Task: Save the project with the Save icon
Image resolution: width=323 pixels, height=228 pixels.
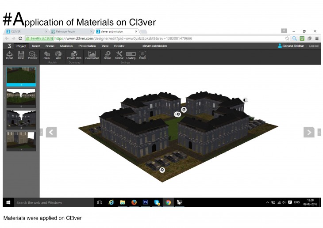Action: point(21,54)
